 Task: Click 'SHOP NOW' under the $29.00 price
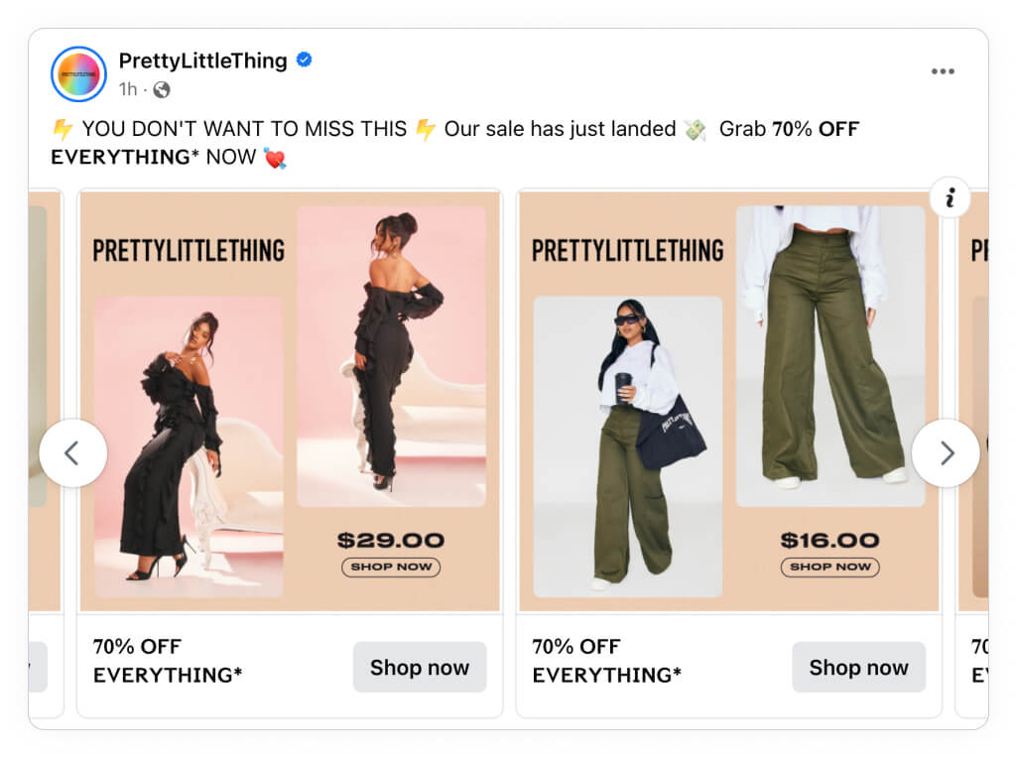(391, 568)
